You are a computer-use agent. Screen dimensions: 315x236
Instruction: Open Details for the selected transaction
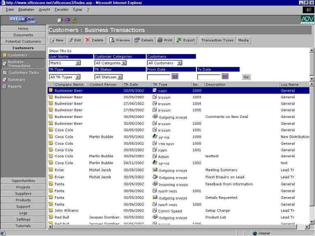tap(144, 40)
